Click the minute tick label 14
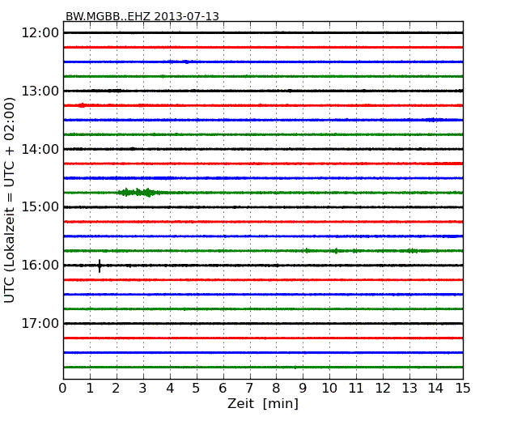 tap(435, 388)
